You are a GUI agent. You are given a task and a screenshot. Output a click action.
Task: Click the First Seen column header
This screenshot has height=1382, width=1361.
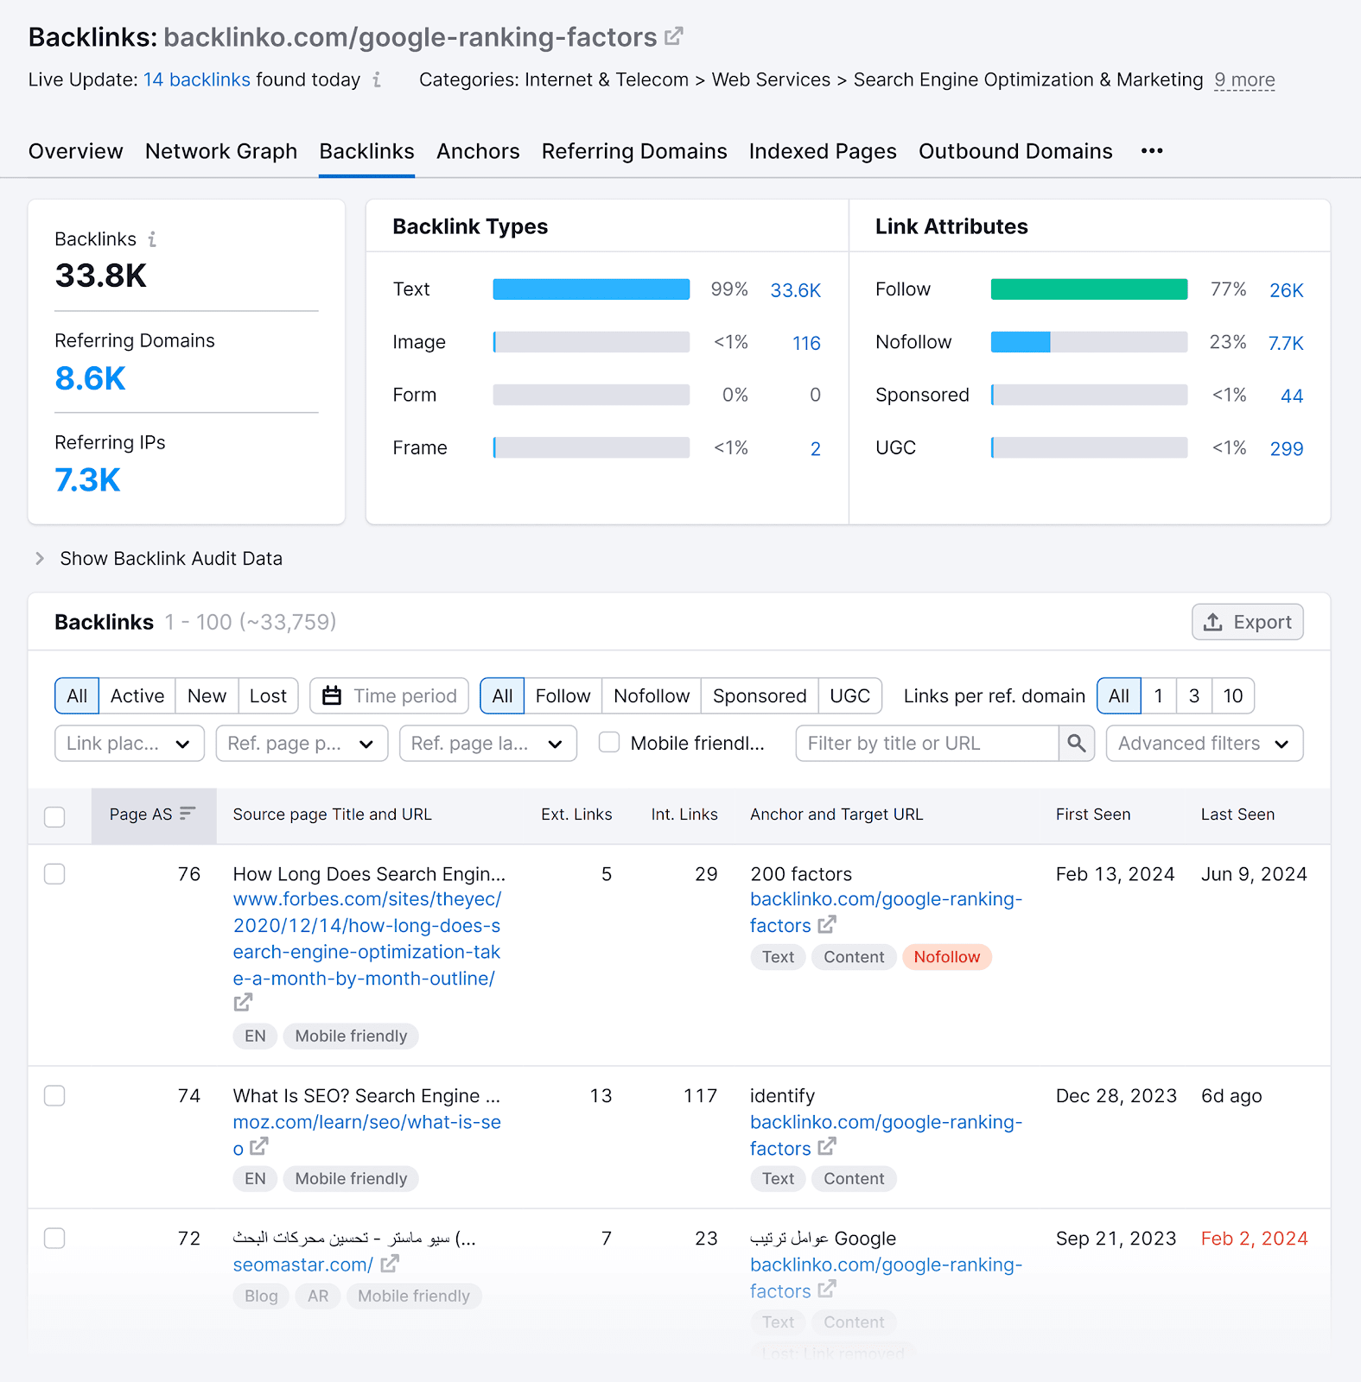[x=1093, y=815]
